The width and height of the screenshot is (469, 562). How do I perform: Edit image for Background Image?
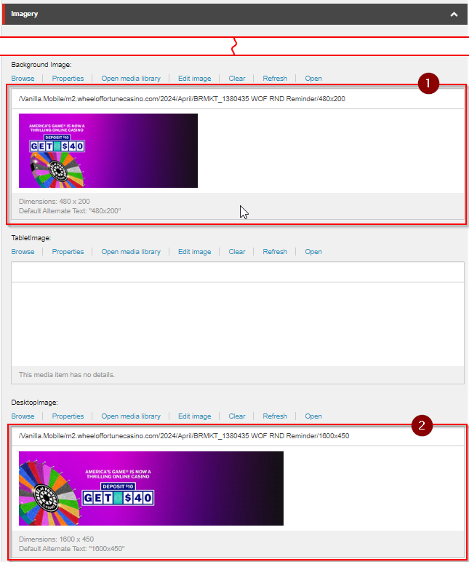194,79
